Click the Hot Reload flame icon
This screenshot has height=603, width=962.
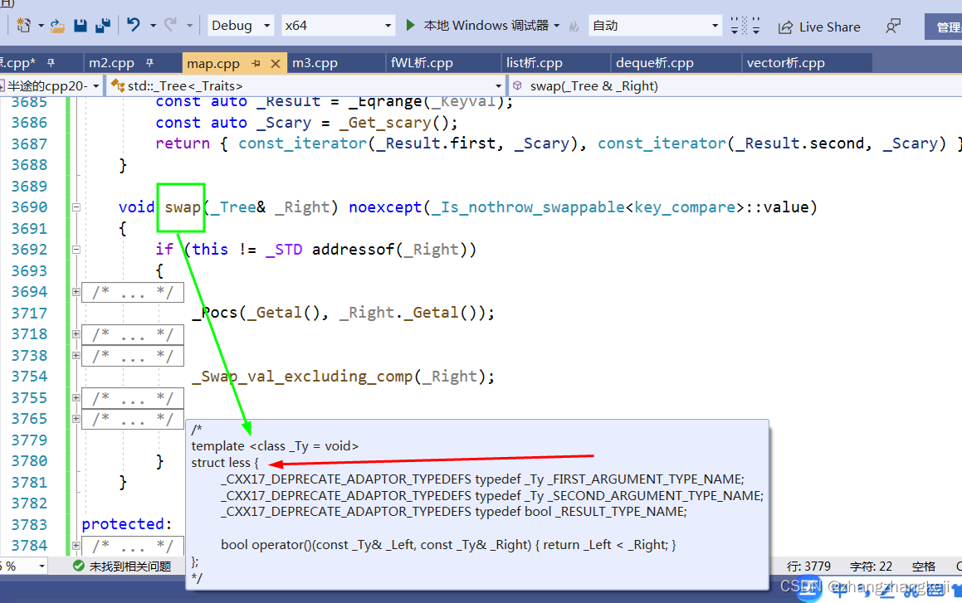coord(574,26)
